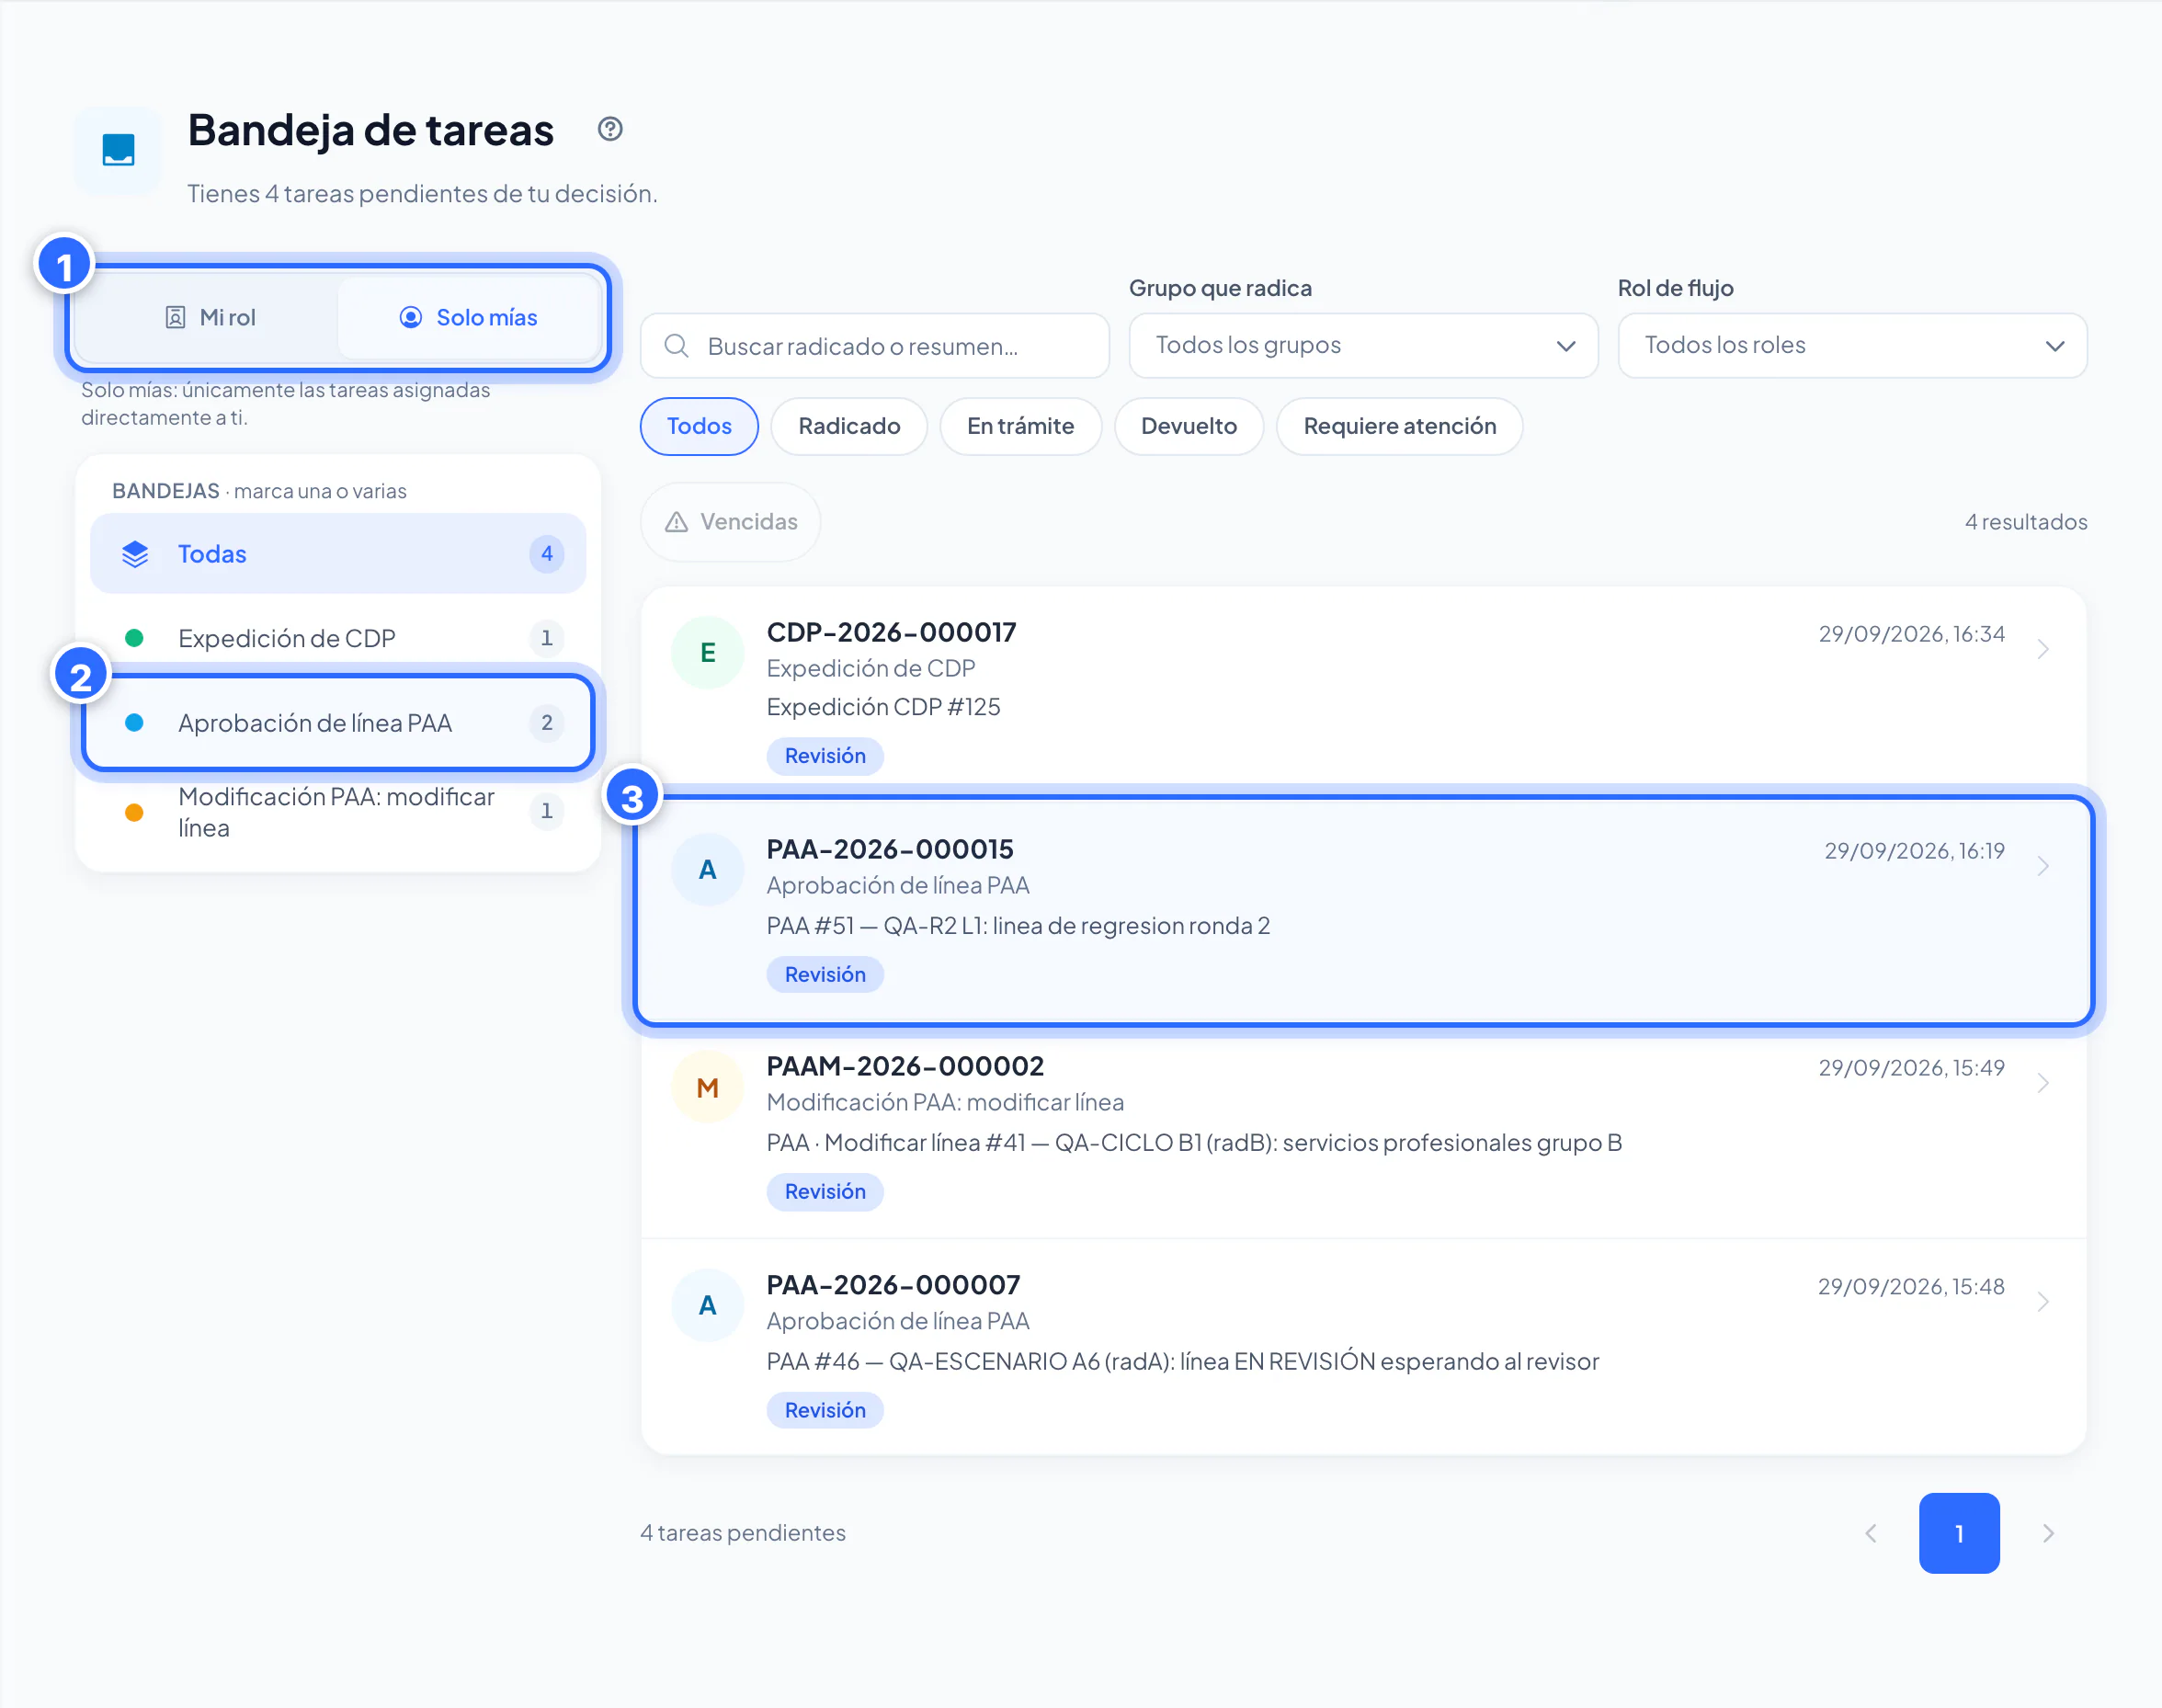Click the search magnifier icon
This screenshot has height=1708, width=2162.
pyautogui.click(x=676, y=346)
